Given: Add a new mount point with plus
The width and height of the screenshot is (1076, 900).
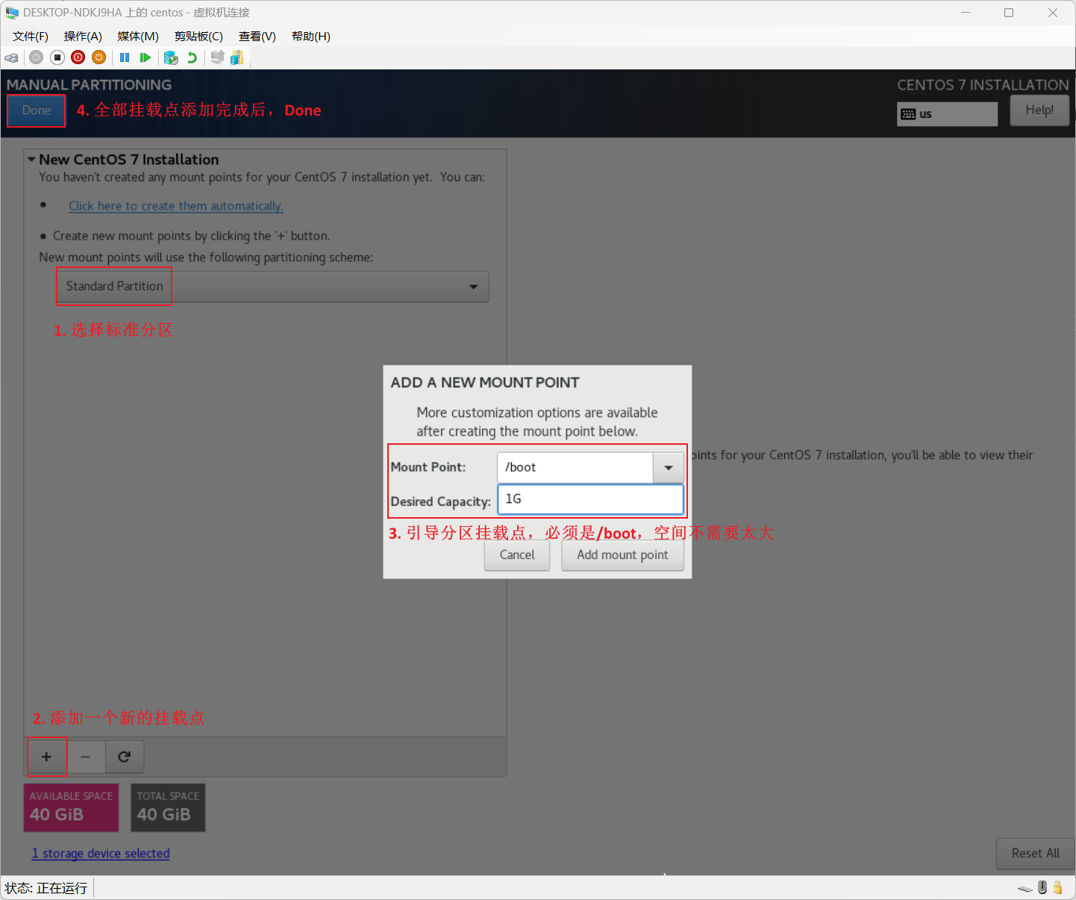Looking at the screenshot, I should (46, 757).
